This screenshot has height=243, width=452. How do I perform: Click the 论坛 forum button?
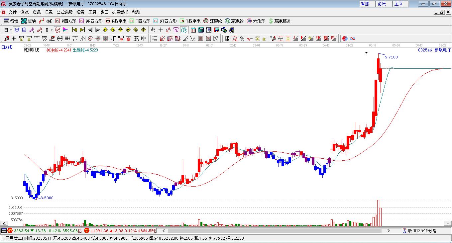click(384, 4)
